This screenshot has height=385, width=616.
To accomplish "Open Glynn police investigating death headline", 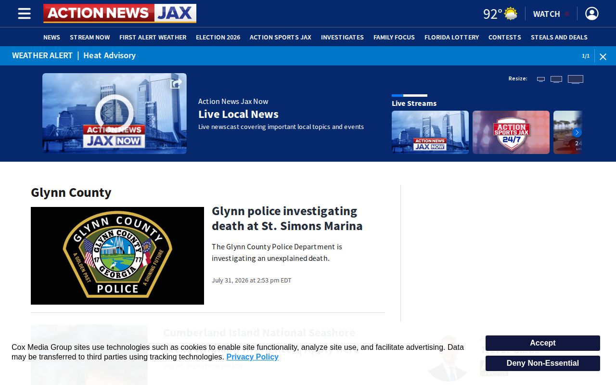I will [287, 218].
